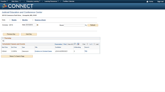
Task: Click Return To Search Page button
Action: pos(17,56)
